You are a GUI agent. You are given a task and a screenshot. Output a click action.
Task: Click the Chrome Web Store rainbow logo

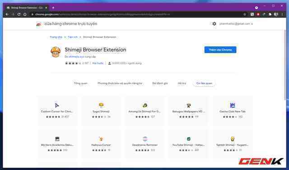point(39,24)
